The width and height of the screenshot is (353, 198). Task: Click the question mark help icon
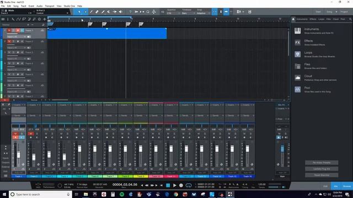coord(130,12)
